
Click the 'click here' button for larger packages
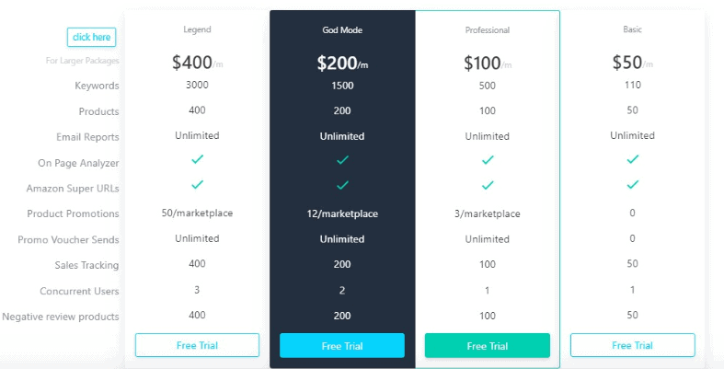click(91, 38)
